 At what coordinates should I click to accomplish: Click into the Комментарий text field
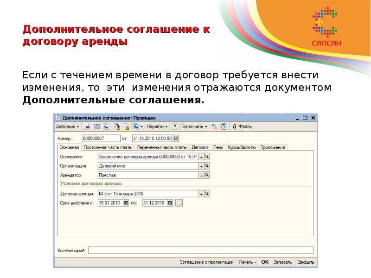click(x=200, y=250)
